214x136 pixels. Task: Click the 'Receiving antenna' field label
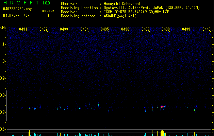(78, 16)
